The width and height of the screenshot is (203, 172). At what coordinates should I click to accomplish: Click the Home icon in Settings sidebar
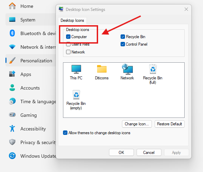pyautogui.click(x=12, y=6)
